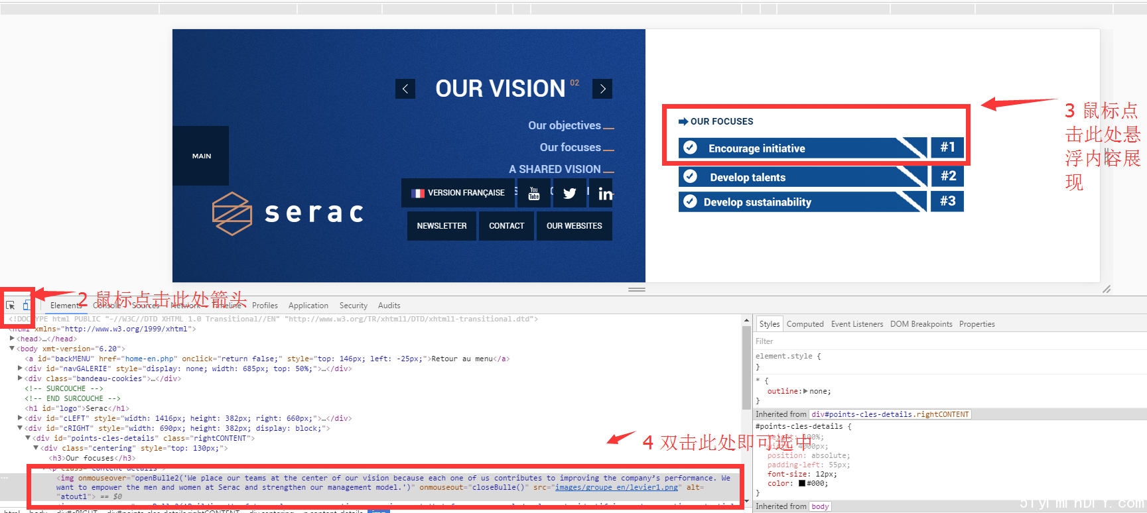Viewport: 1147px width, 513px height.
Task: Grab the viewport corner resize handle
Action: coord(1107,289)
